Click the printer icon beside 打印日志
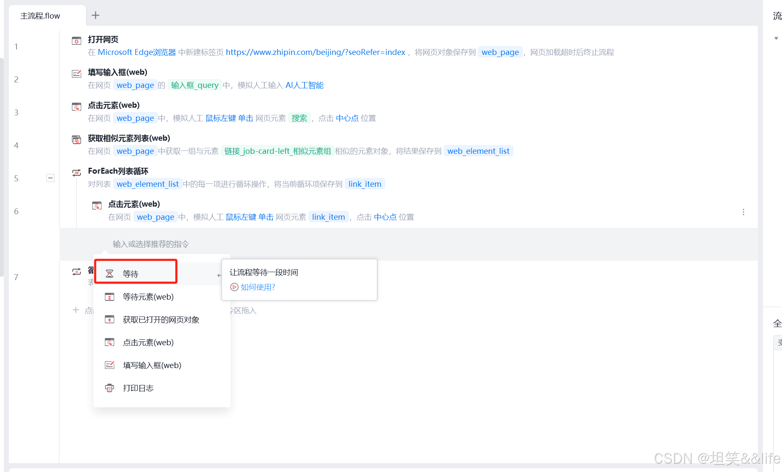Viewport: 782px width, 472px height. (110, 388)
